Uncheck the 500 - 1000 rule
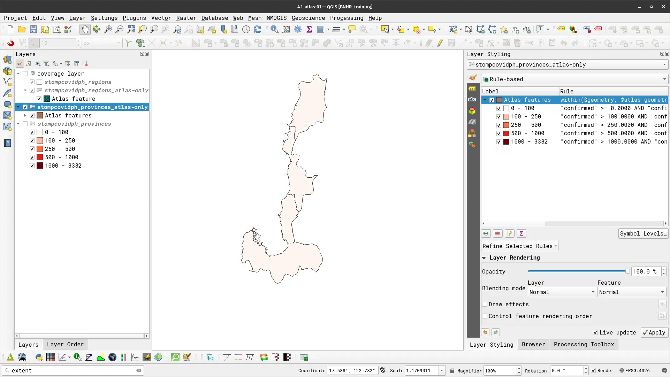This screenshot has height=377, width=670. 499,133
